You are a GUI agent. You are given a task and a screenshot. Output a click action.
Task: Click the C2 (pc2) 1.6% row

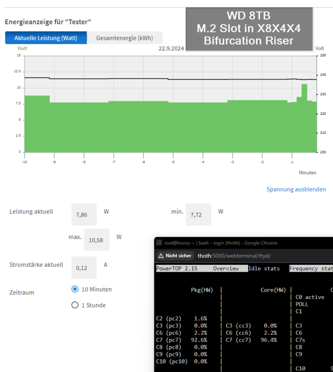(181, 318)
